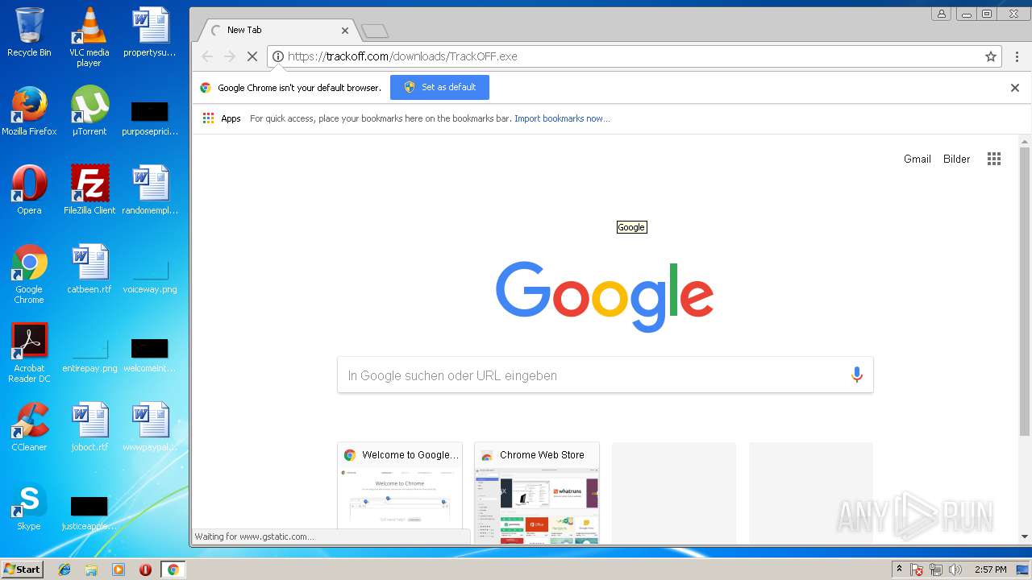Open entirepay.png image file
Viewport: 1032px width, 580px height.
(x=89, y=355)
